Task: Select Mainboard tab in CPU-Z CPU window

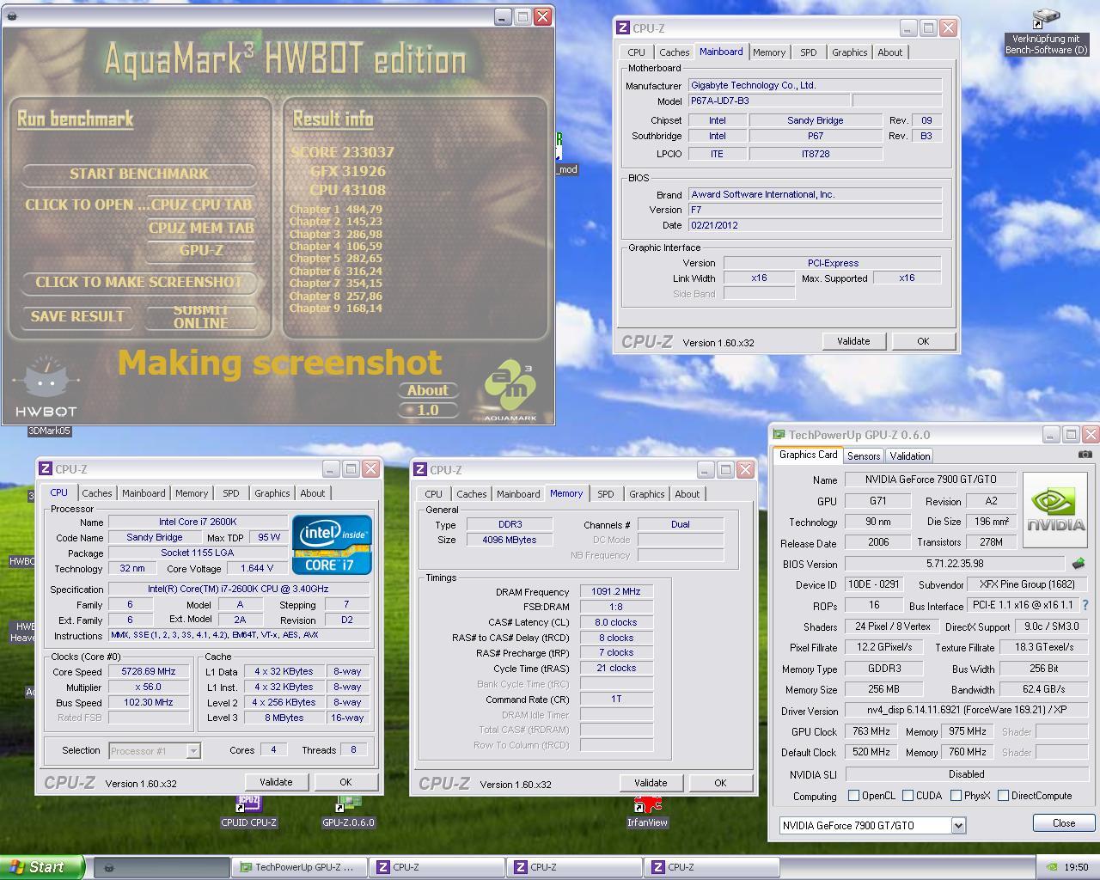Action: (x=144, y=493)
